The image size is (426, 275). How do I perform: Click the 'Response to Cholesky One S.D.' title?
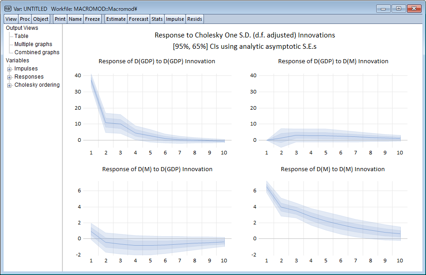tap(245, 35)
